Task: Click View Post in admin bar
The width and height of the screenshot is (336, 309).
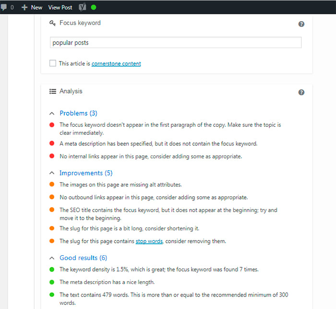Action: pyautogui.click(x=60, y=8)
